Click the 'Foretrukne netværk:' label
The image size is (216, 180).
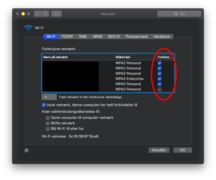click(59, 49)
